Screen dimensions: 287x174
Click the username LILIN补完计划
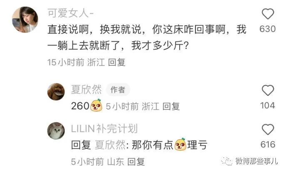(104, 128)
